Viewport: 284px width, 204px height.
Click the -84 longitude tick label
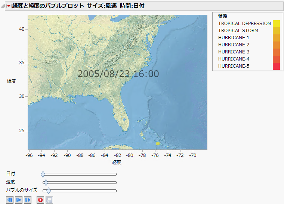[x=105, y=155]
